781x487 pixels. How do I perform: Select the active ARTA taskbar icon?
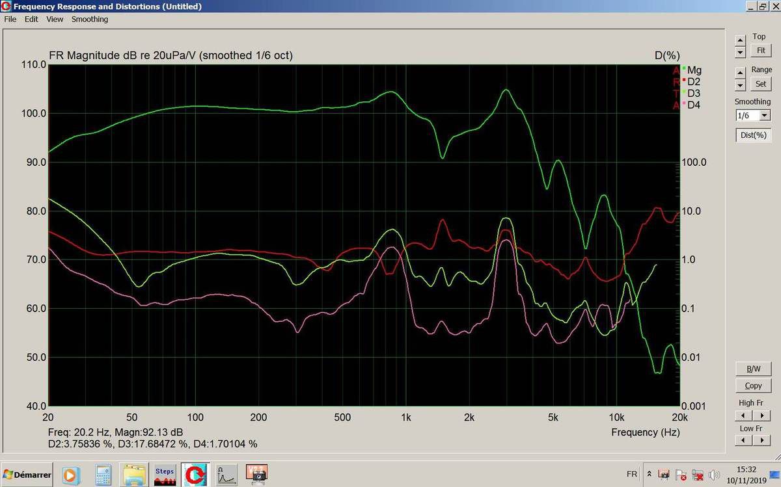point(195,475)
